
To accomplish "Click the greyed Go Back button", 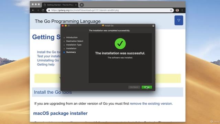I will [x=134, y=87].
